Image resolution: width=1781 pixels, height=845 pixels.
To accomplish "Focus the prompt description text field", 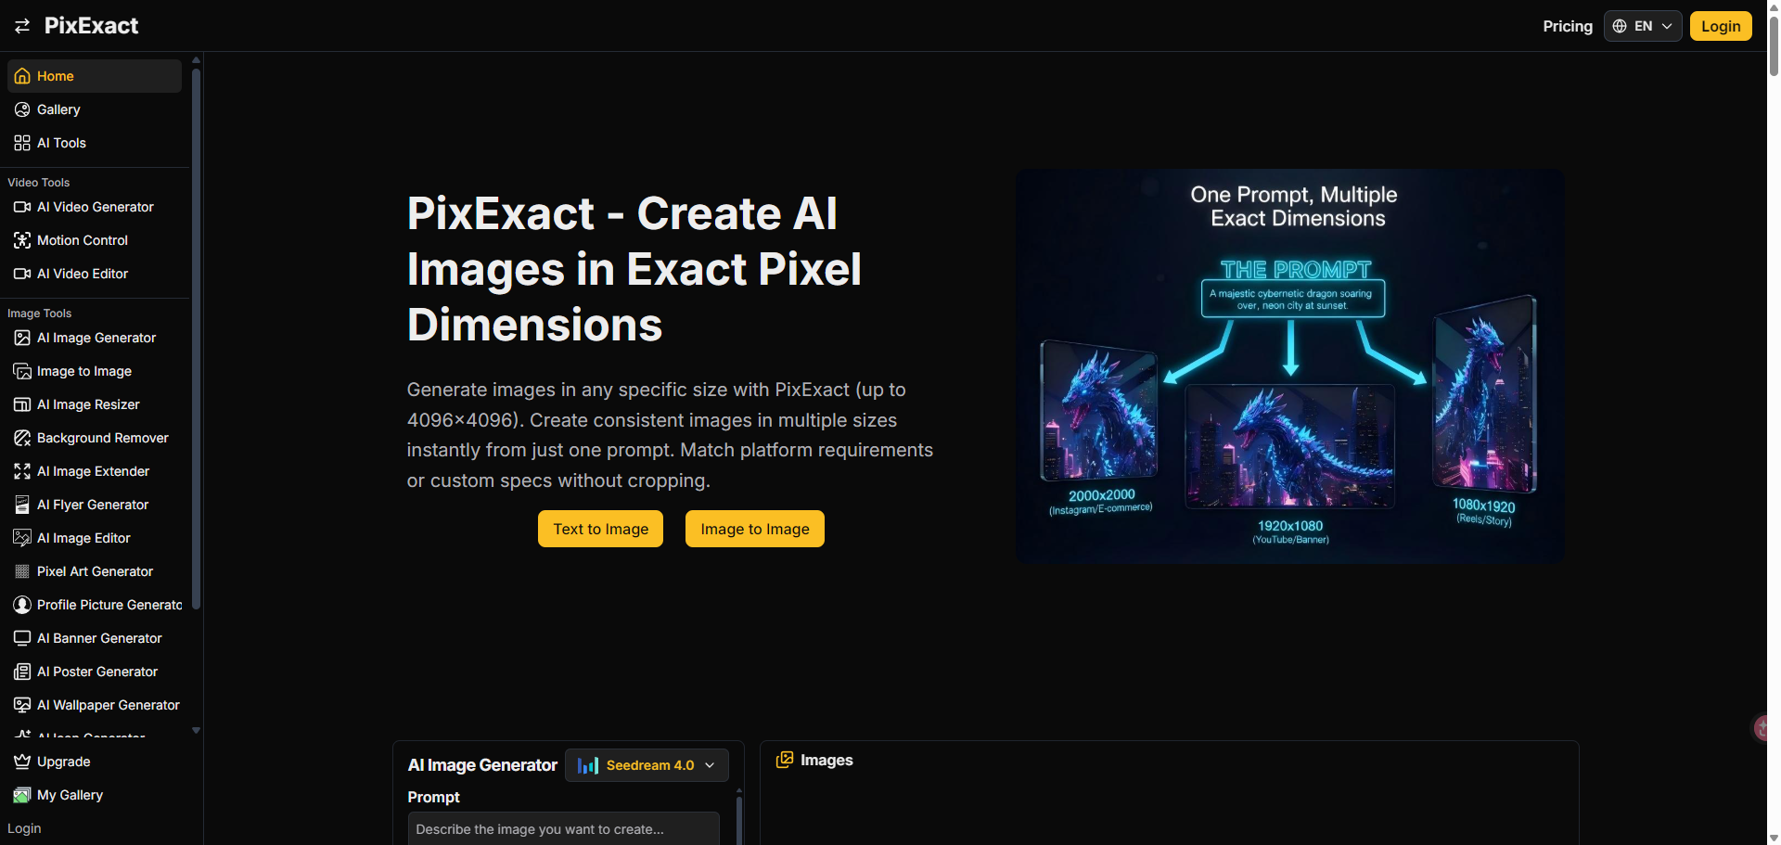I will (x=563, y=829).
